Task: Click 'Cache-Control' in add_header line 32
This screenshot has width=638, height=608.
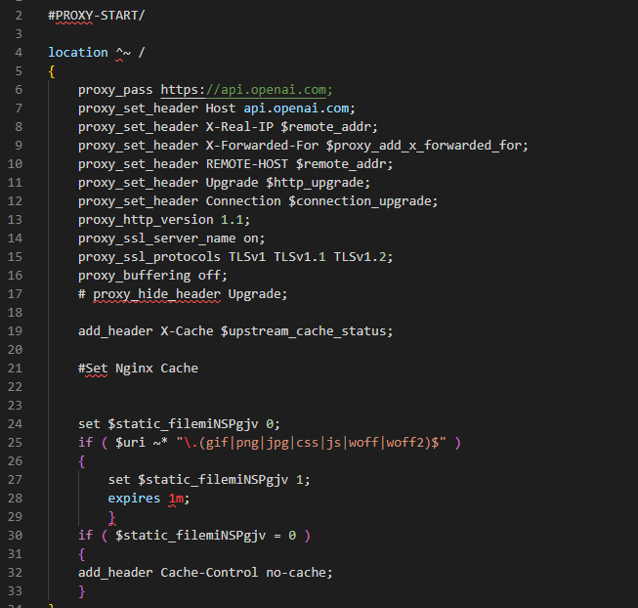Action: 209,573
